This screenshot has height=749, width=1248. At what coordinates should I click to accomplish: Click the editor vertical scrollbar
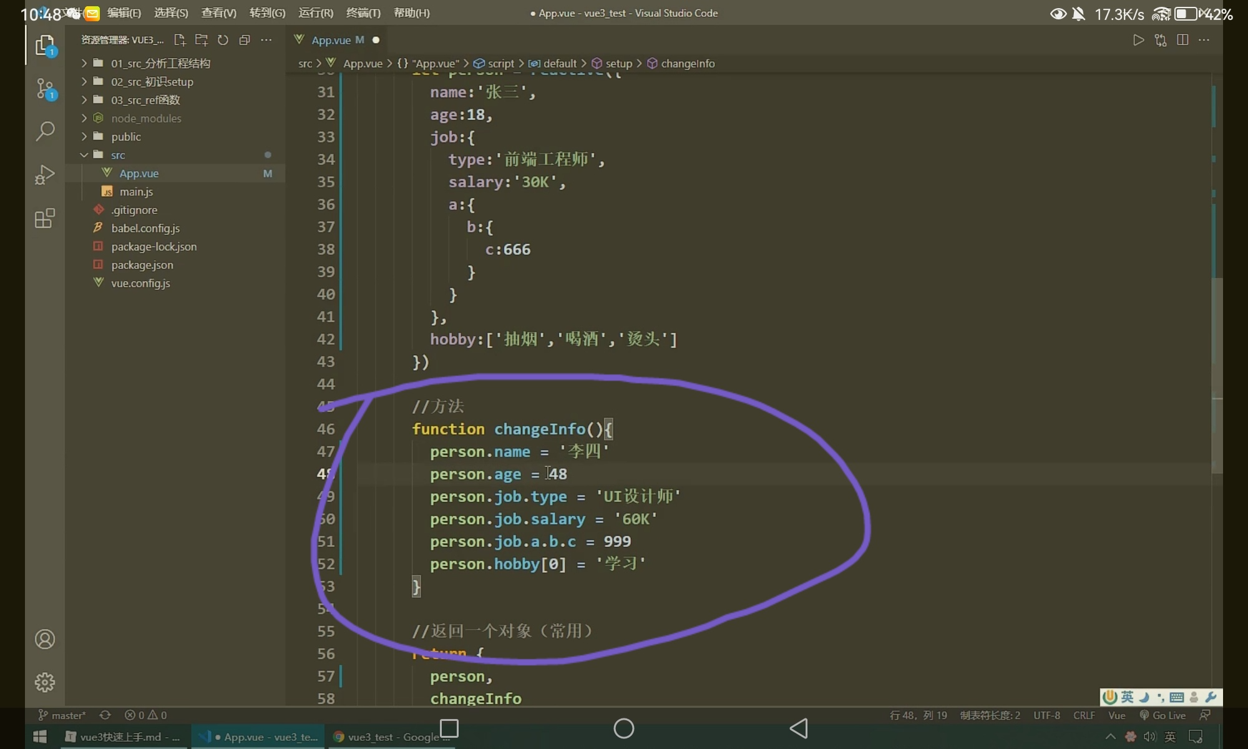[1217, 374]
